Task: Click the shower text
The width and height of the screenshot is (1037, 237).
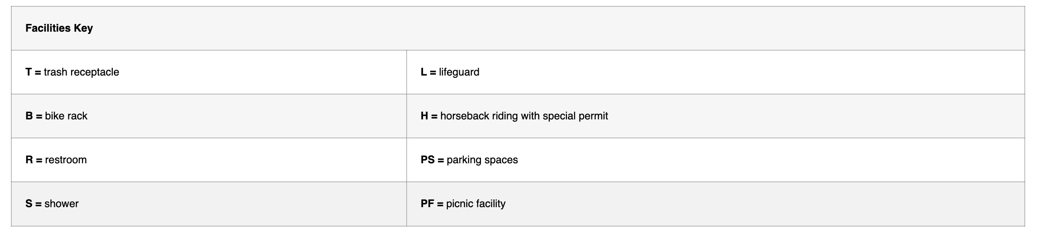Action: pos(62,204)
